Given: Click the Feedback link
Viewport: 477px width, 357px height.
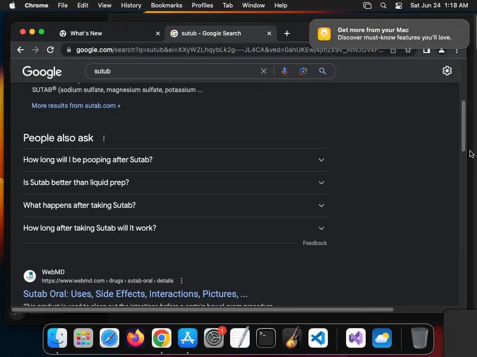Looking at the screenshot, I should [x=315, y=243].
